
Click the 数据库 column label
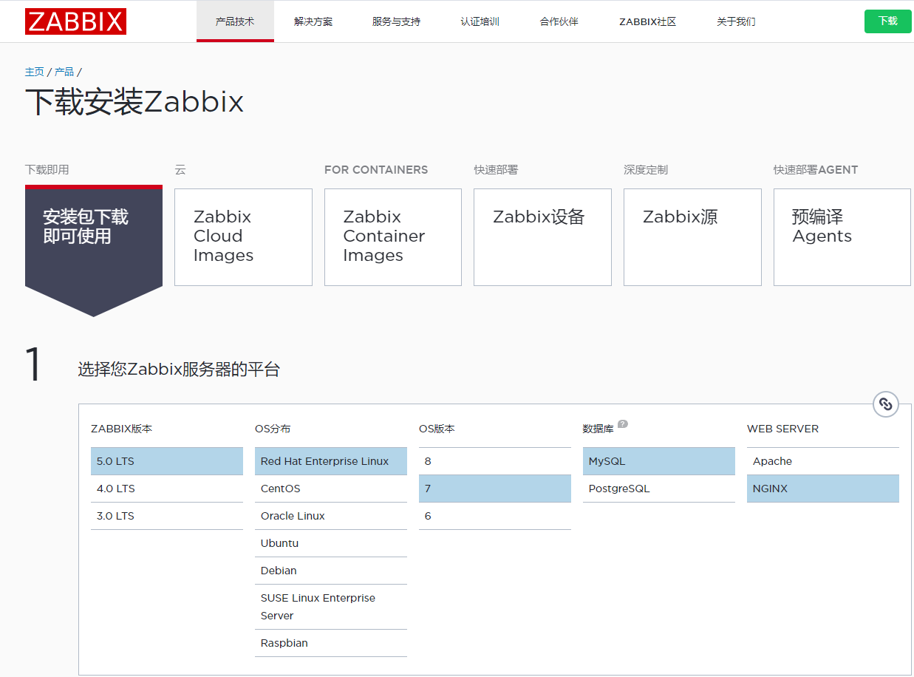point(598,429)
